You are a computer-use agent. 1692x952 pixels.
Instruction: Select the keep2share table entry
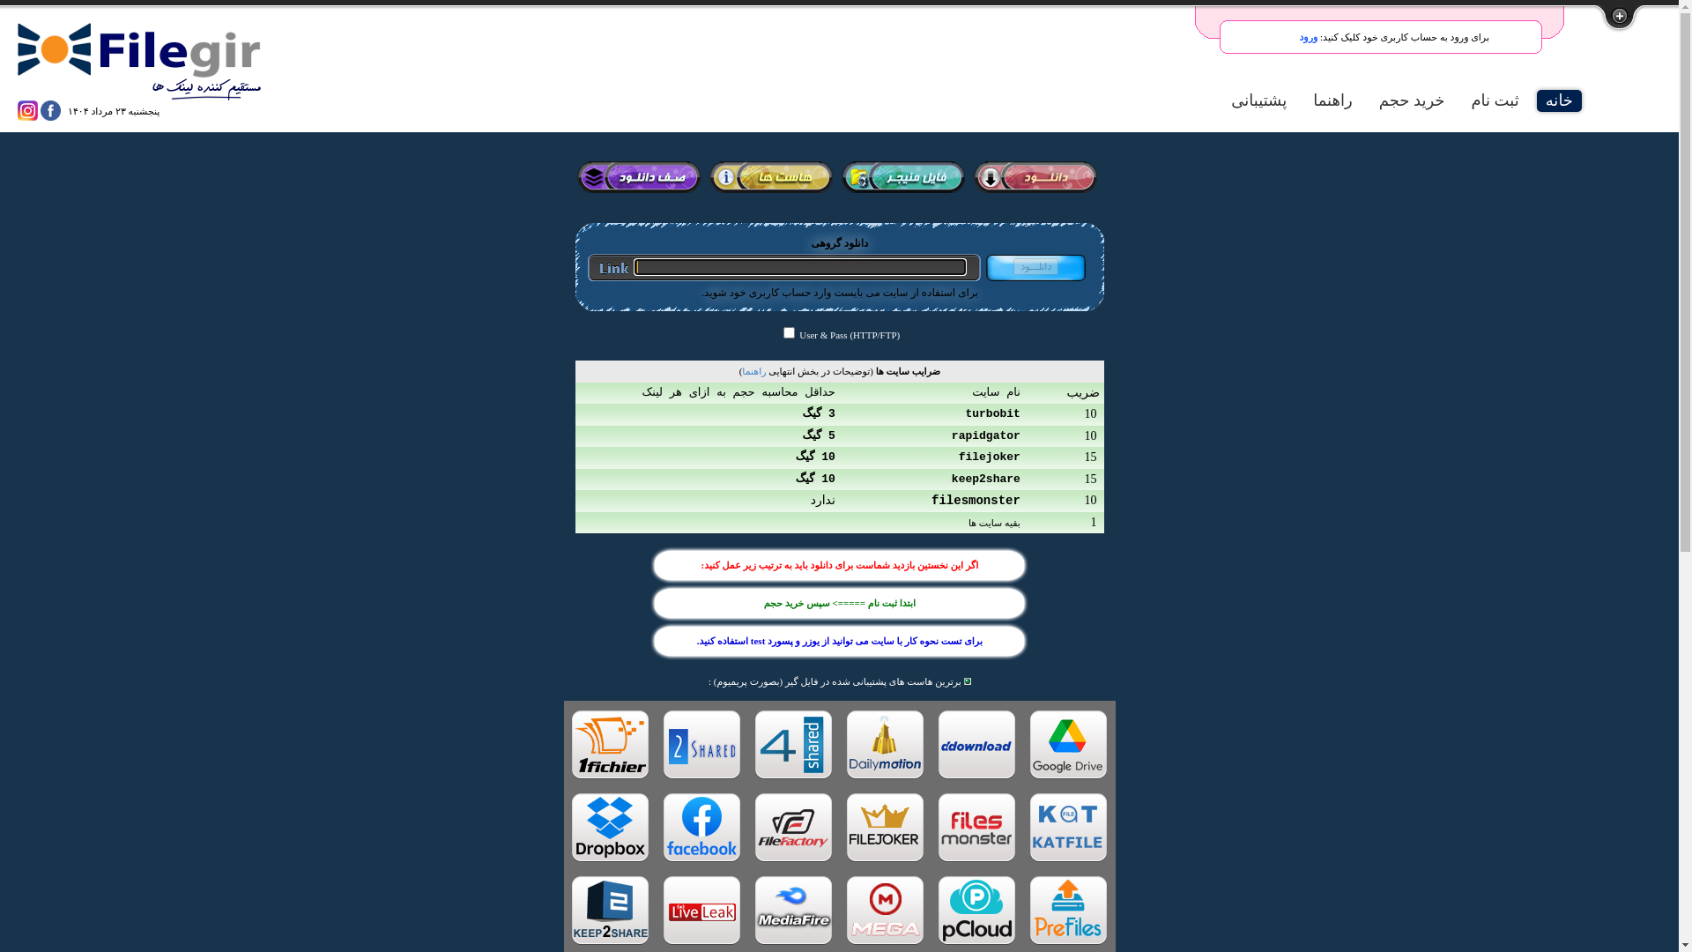(x=985, y=479)
